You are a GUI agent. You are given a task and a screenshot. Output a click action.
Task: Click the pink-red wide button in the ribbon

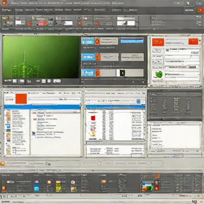(x=42, y=23)
